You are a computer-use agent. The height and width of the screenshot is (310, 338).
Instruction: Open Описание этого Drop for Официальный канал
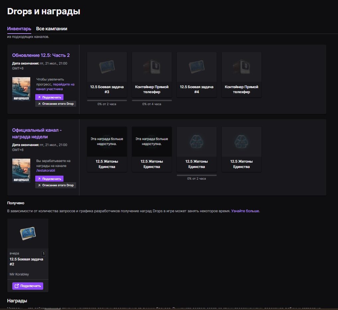[x=56, y=185]
